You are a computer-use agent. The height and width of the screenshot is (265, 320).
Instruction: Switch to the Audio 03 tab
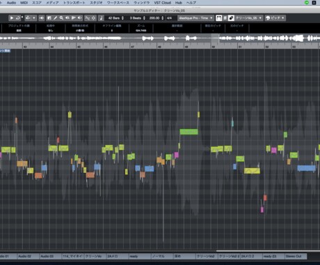tap(50, 256)
